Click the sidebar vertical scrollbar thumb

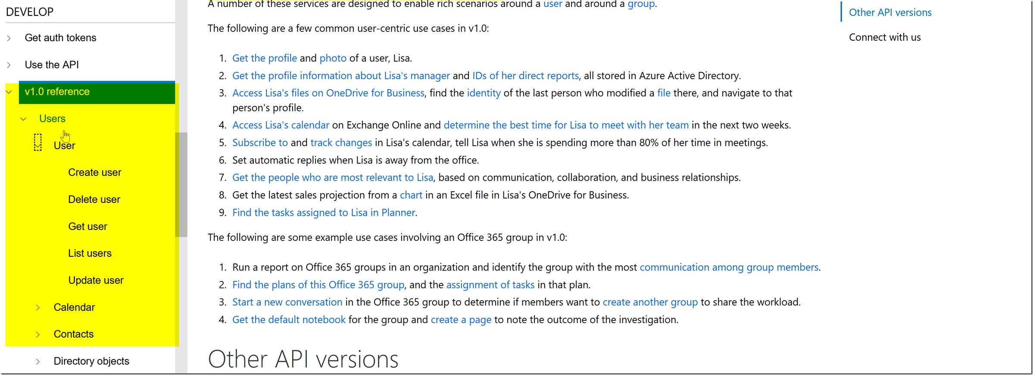pos(181,184)
